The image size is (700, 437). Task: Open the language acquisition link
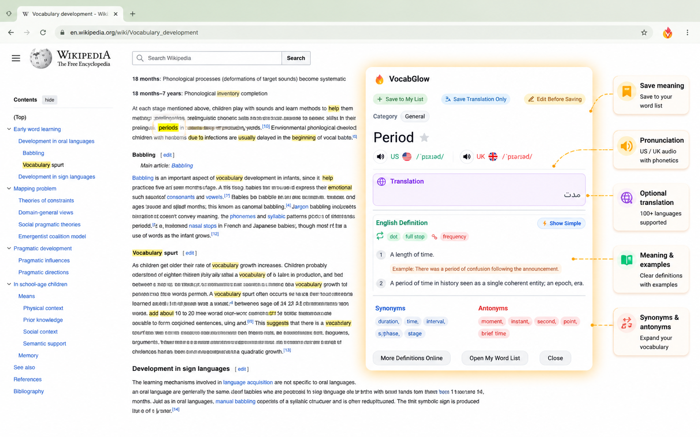coord(248,382)
